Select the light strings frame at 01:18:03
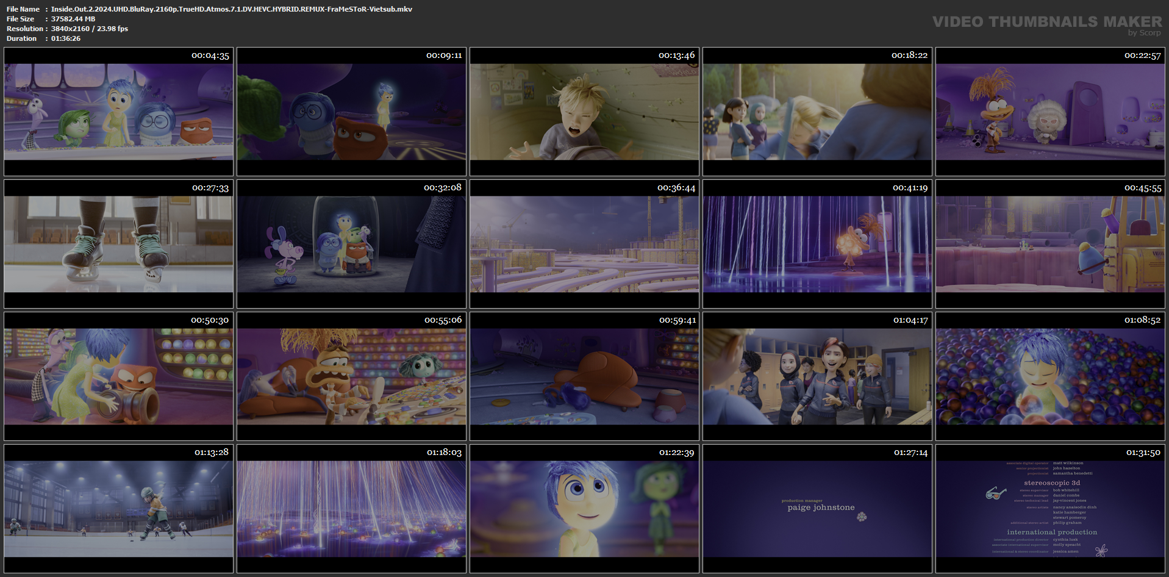The image size is (1169, 577). coord(351,509)
